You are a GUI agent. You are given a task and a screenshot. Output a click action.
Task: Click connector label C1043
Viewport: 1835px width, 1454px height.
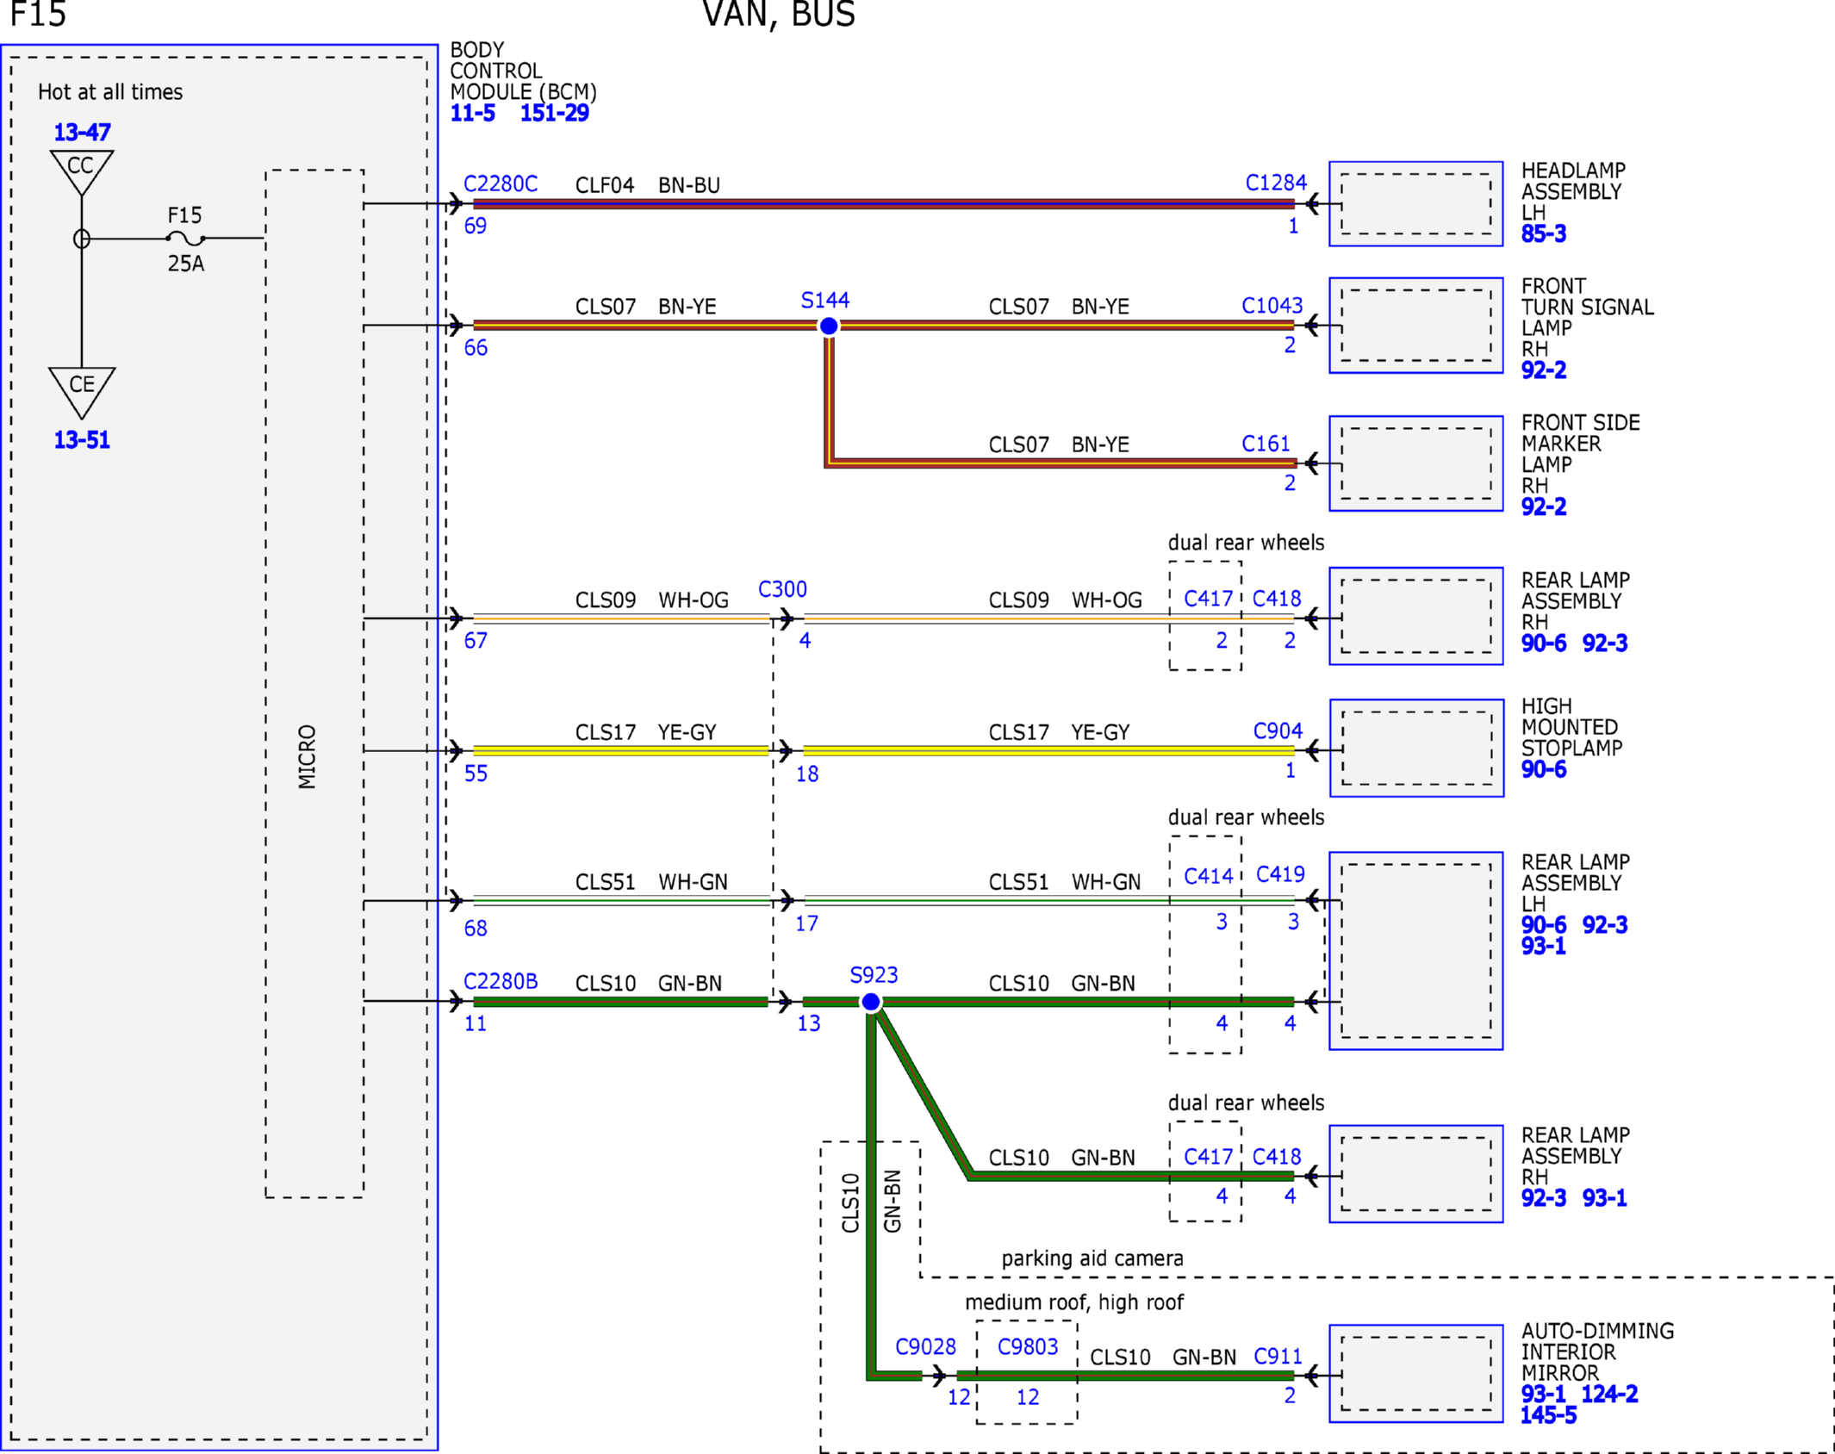coord(1272,306)
